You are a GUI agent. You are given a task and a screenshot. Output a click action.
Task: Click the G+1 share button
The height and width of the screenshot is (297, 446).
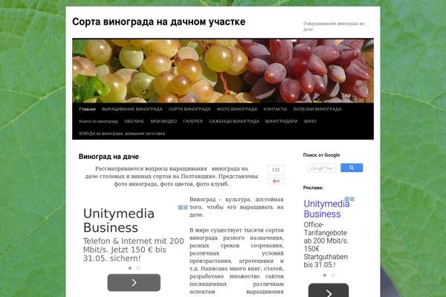pyautogui.click(x=276, y=181)
